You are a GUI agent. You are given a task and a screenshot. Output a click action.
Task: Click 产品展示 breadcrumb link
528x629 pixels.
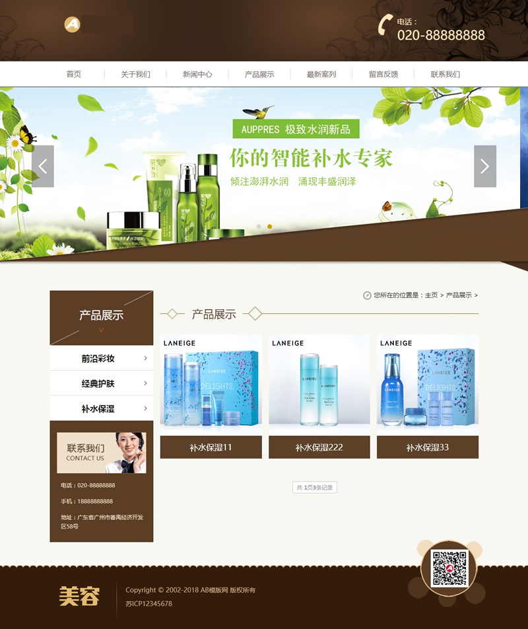coord(459,295)
